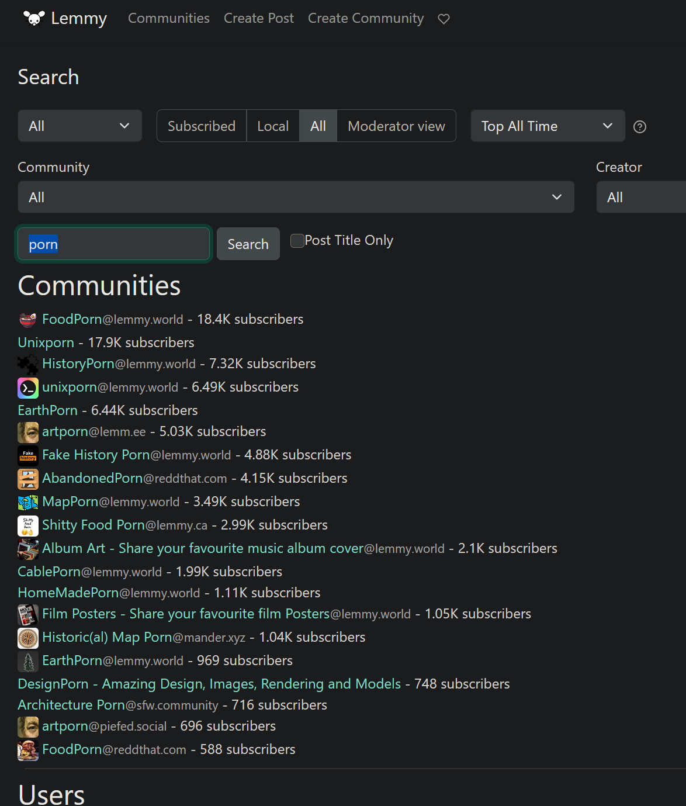
Task: Open the Top All Time sort dropdown
Action: (x=548, y=126)
